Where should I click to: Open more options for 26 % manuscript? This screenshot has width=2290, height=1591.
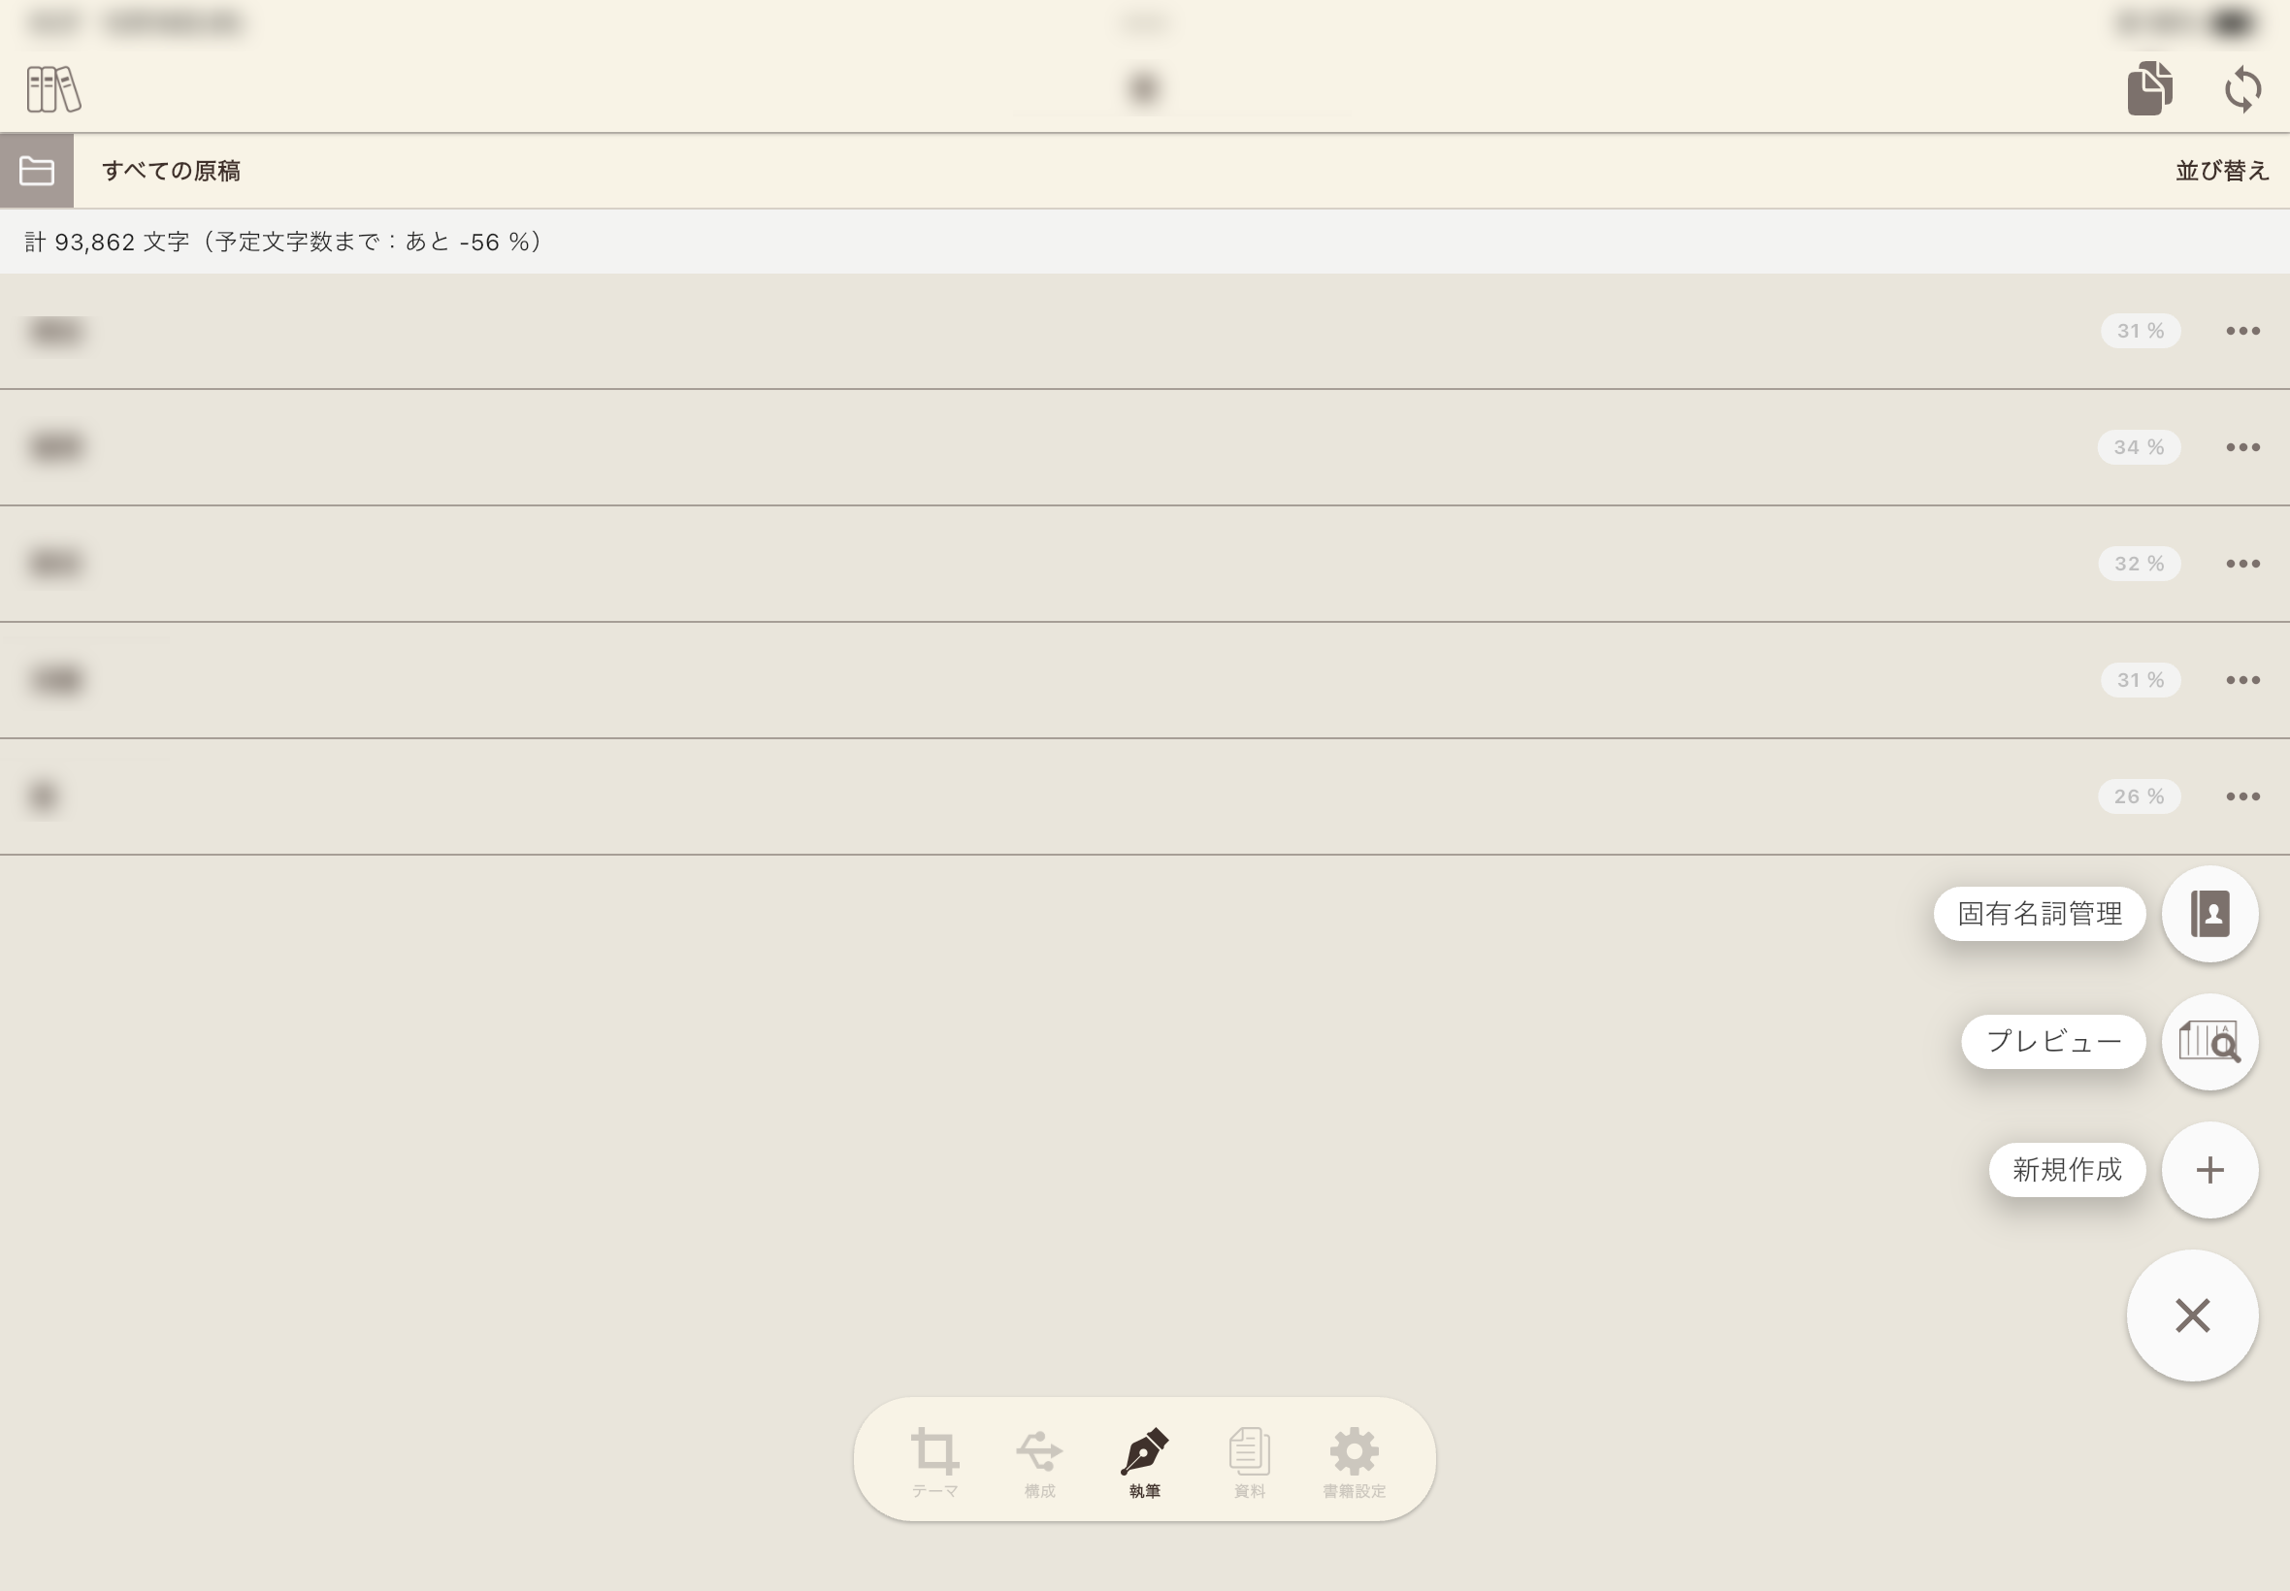2243,796
